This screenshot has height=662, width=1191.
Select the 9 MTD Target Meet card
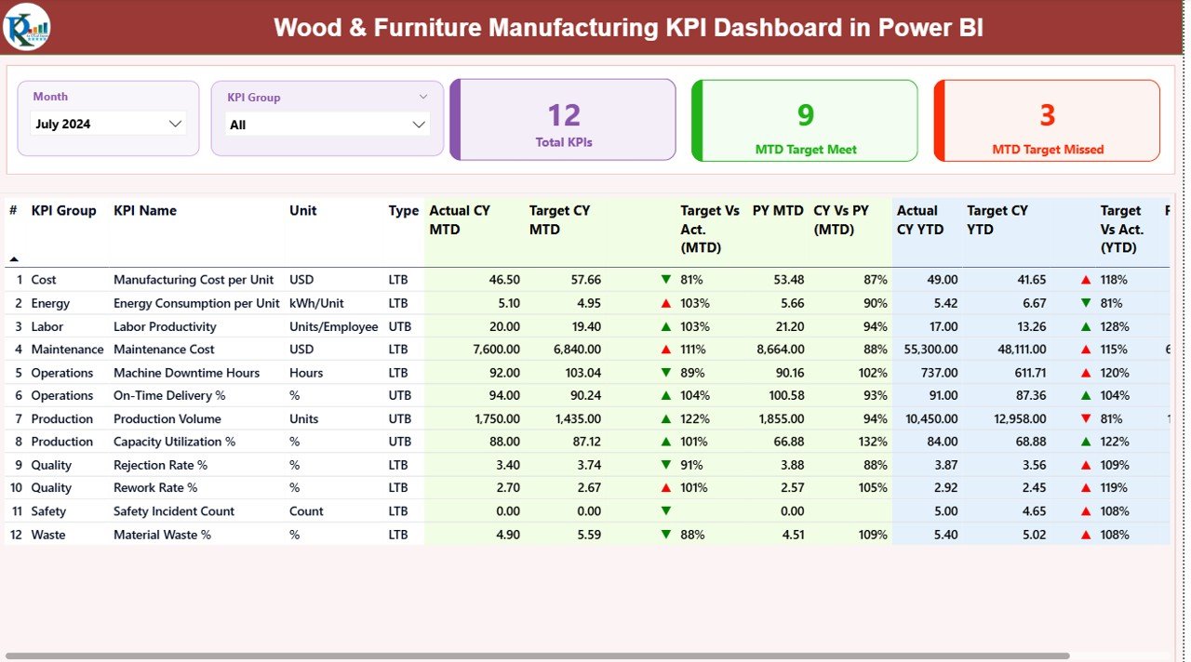[x=804, y=119]
